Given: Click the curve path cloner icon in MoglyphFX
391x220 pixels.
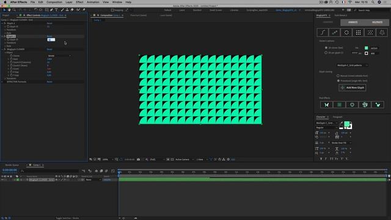Looking at the screenshot, I should click(x=323, y=32).
